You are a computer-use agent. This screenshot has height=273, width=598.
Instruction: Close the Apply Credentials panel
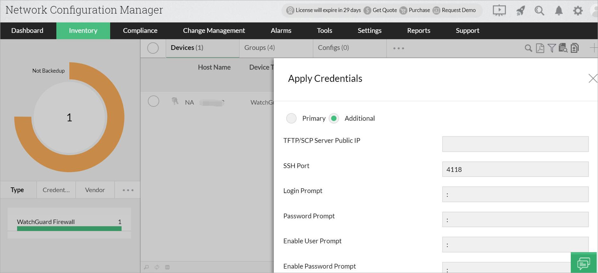click(593, 78)
